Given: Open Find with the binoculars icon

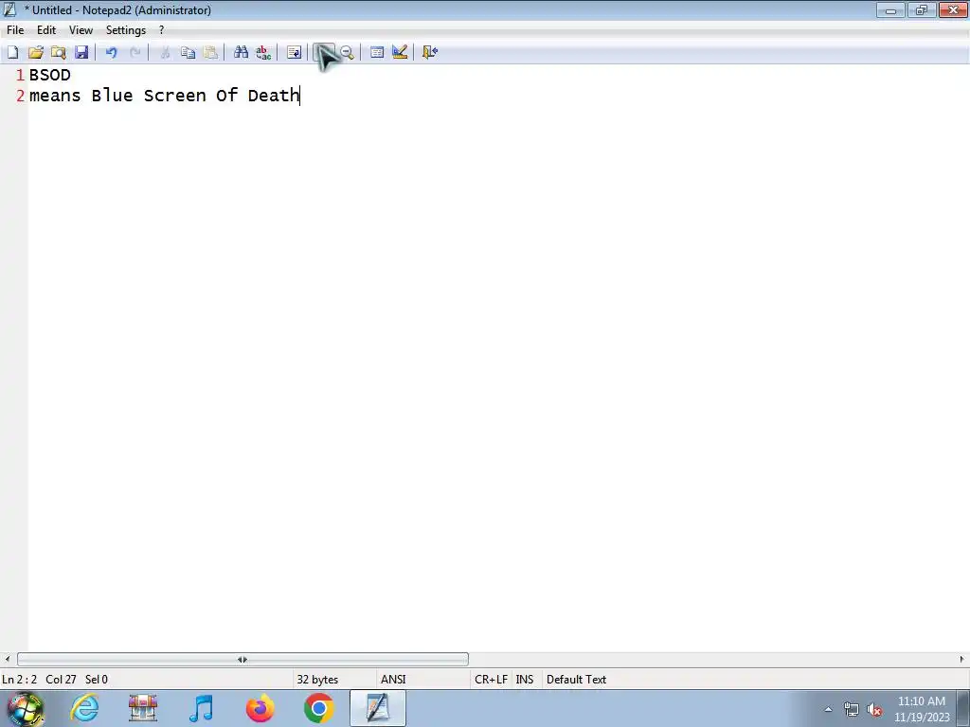Looking at the screenshot, I should point(241,53).
